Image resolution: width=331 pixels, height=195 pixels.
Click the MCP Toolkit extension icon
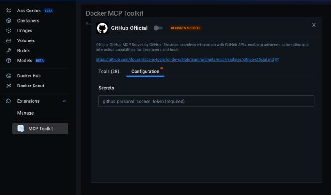(21, 128)
